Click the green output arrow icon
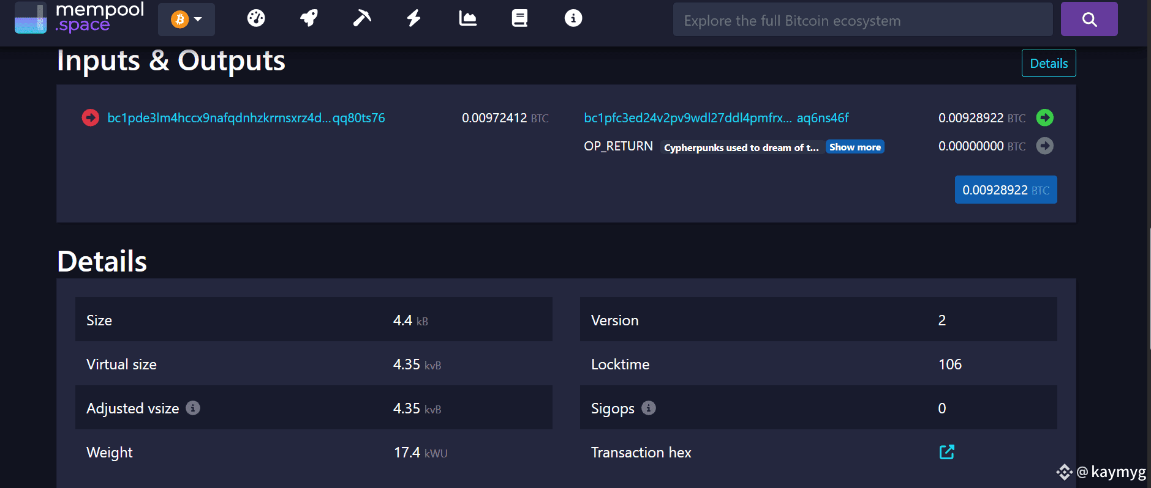 [1044, 117]
